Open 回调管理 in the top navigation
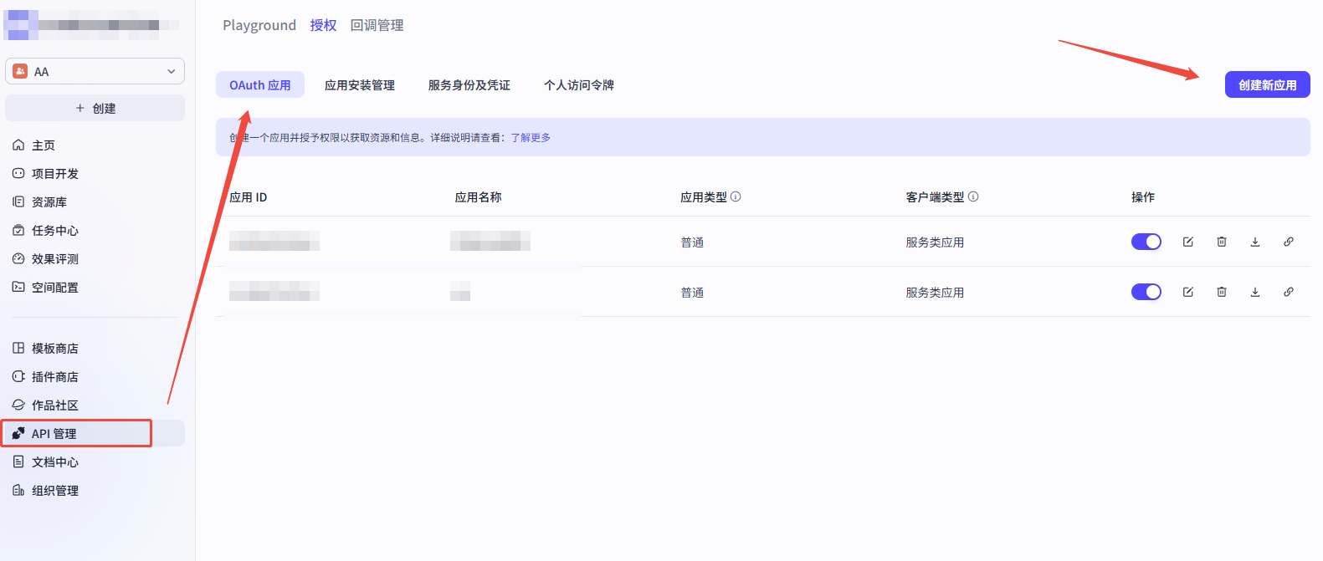The image size is (1323, 561). (377, 25)
